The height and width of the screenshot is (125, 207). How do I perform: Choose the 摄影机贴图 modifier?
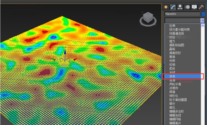click(x=177, y=45)
